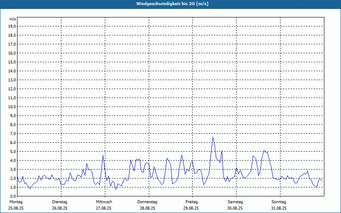Click the 19,0 y-axis value
Viewport: 341px width, 213px height.
click(12, 26)
